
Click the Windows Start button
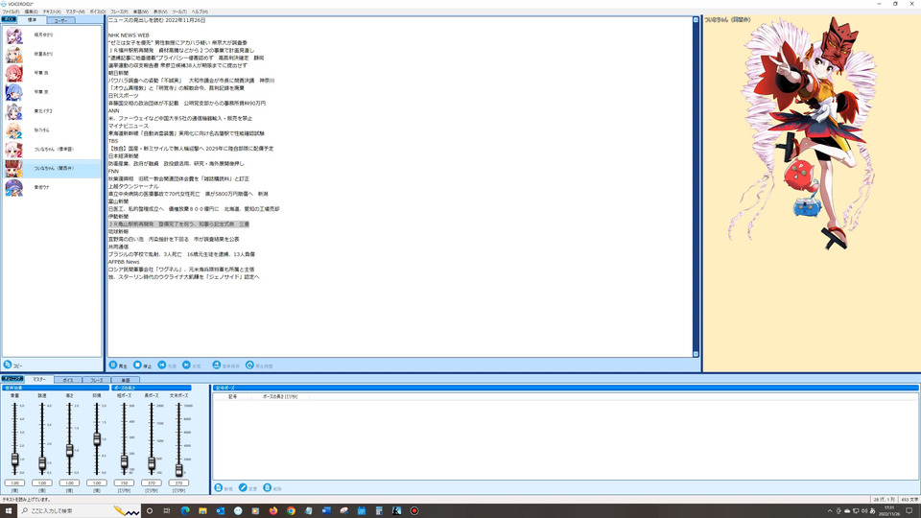pyautogui.click(x=9, y=511)
